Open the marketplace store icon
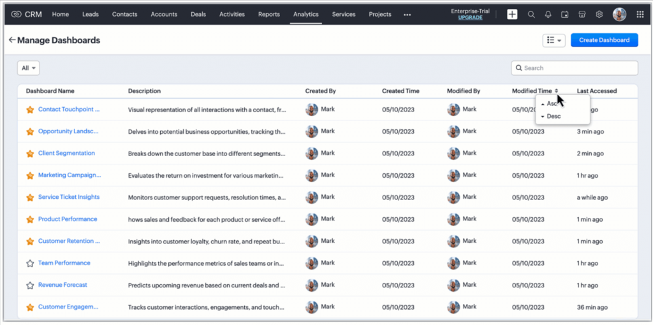 click(582, 14)
